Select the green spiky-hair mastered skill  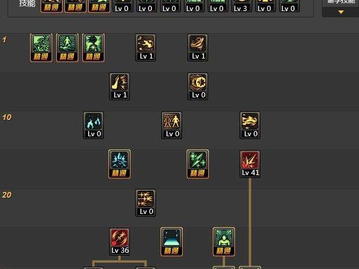point(93,48)
